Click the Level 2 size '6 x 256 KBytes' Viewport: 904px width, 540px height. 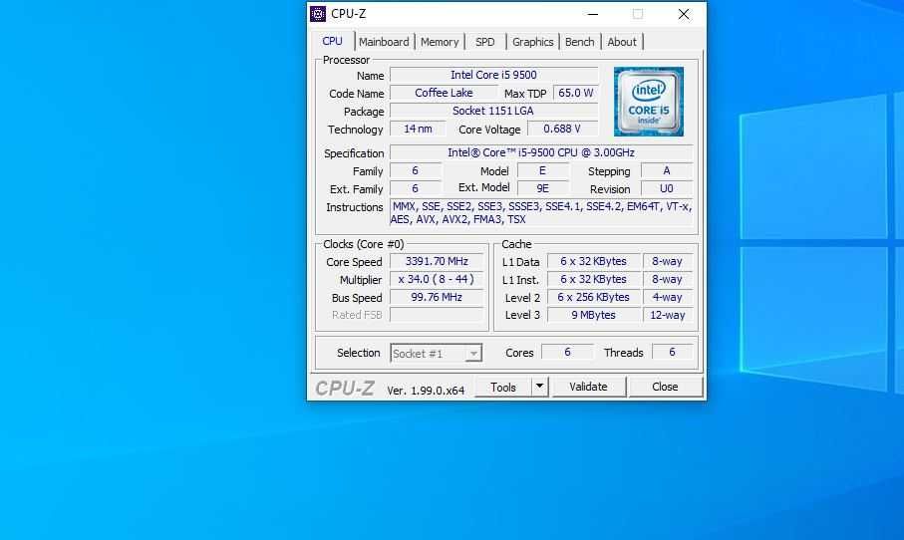click(593, 297)
